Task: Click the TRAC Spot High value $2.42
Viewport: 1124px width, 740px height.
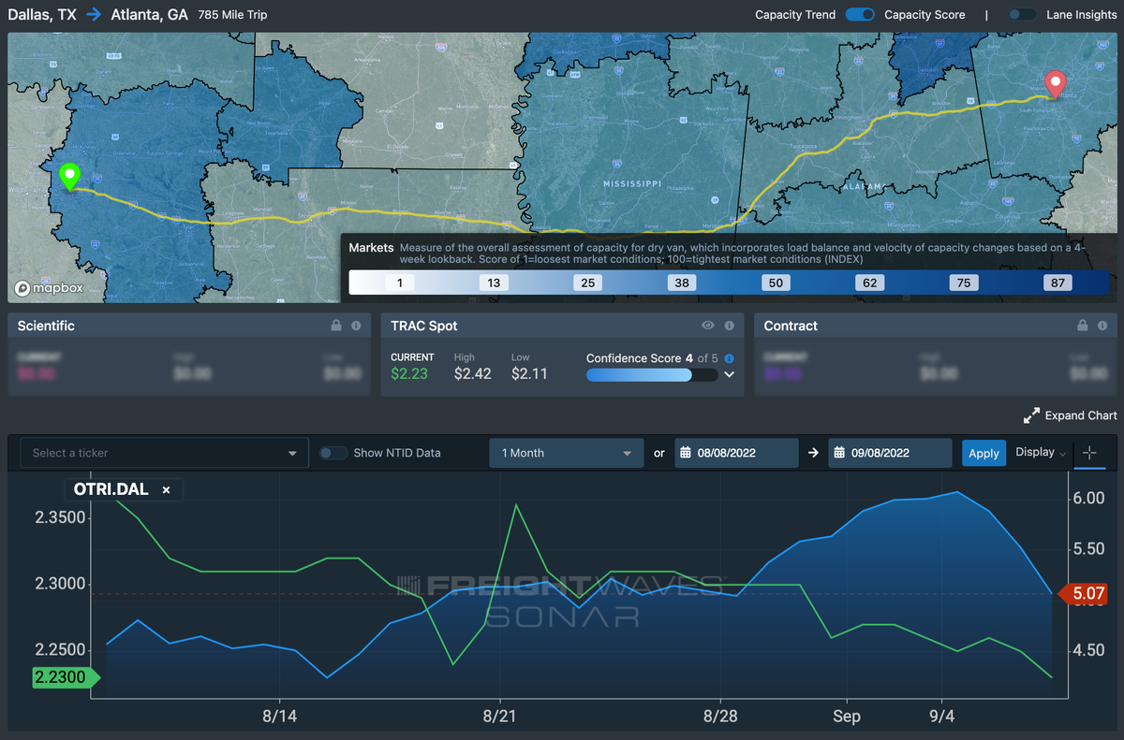Action: 473,373
